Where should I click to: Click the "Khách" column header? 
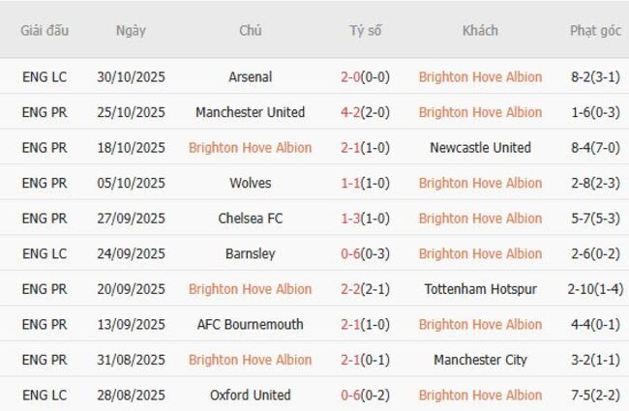480,31
